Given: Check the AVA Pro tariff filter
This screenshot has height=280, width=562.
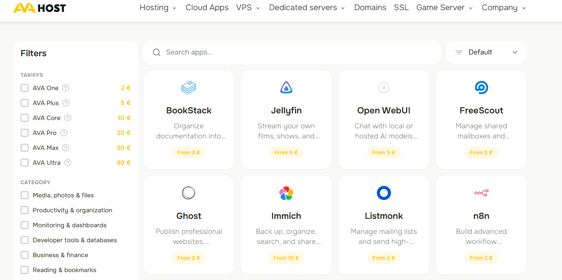Looking at the screenshot, I should coord(25,133).
